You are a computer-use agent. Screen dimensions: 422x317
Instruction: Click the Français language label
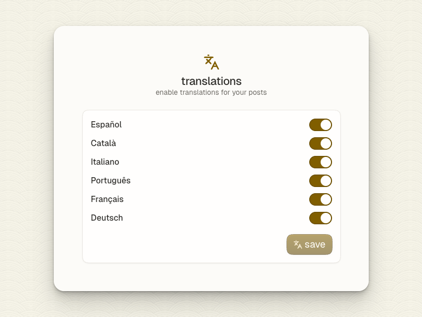point(107,199)
